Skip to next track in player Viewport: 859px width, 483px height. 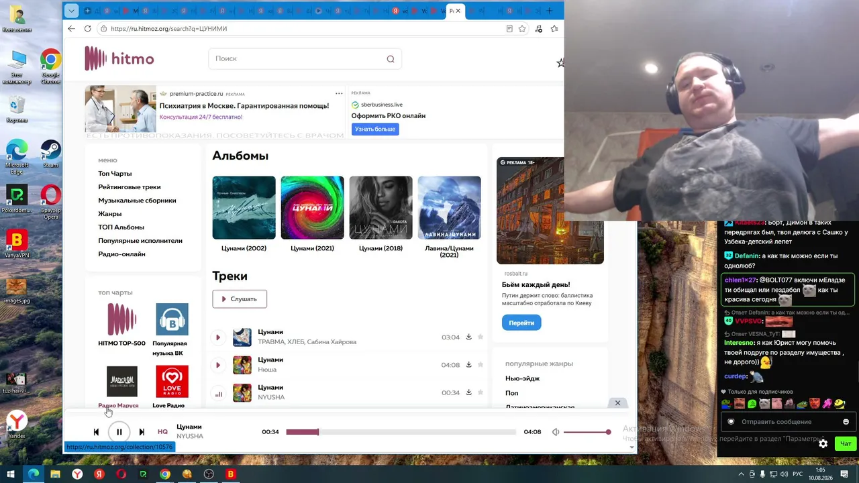(142, 432)
